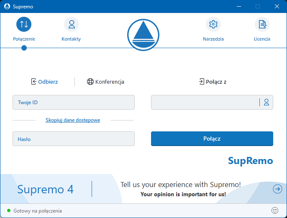
Task: Click the Twoje ID field
Action: (74, 103)
